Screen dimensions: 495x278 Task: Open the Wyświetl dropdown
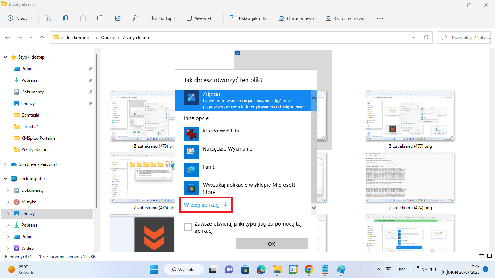click(202, 18)
